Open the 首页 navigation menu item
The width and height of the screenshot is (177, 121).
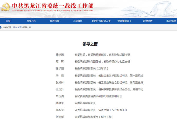pos(8,21)
